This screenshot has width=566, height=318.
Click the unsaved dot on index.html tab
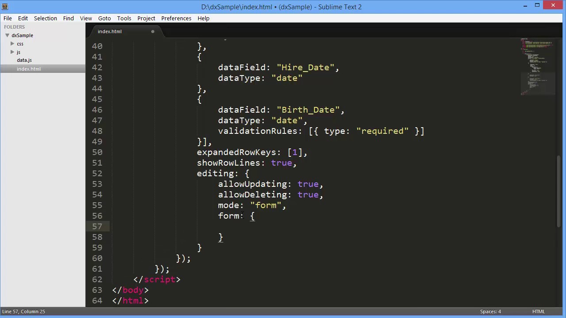point(153,31)
